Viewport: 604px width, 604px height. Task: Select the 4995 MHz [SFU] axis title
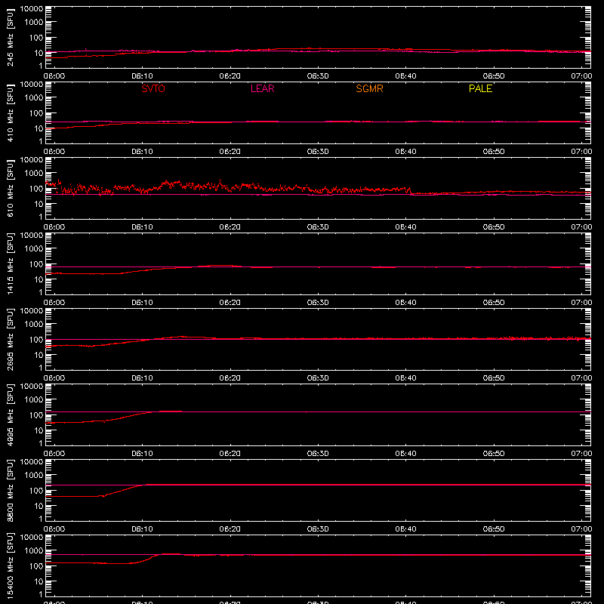(x=11, y=414)
